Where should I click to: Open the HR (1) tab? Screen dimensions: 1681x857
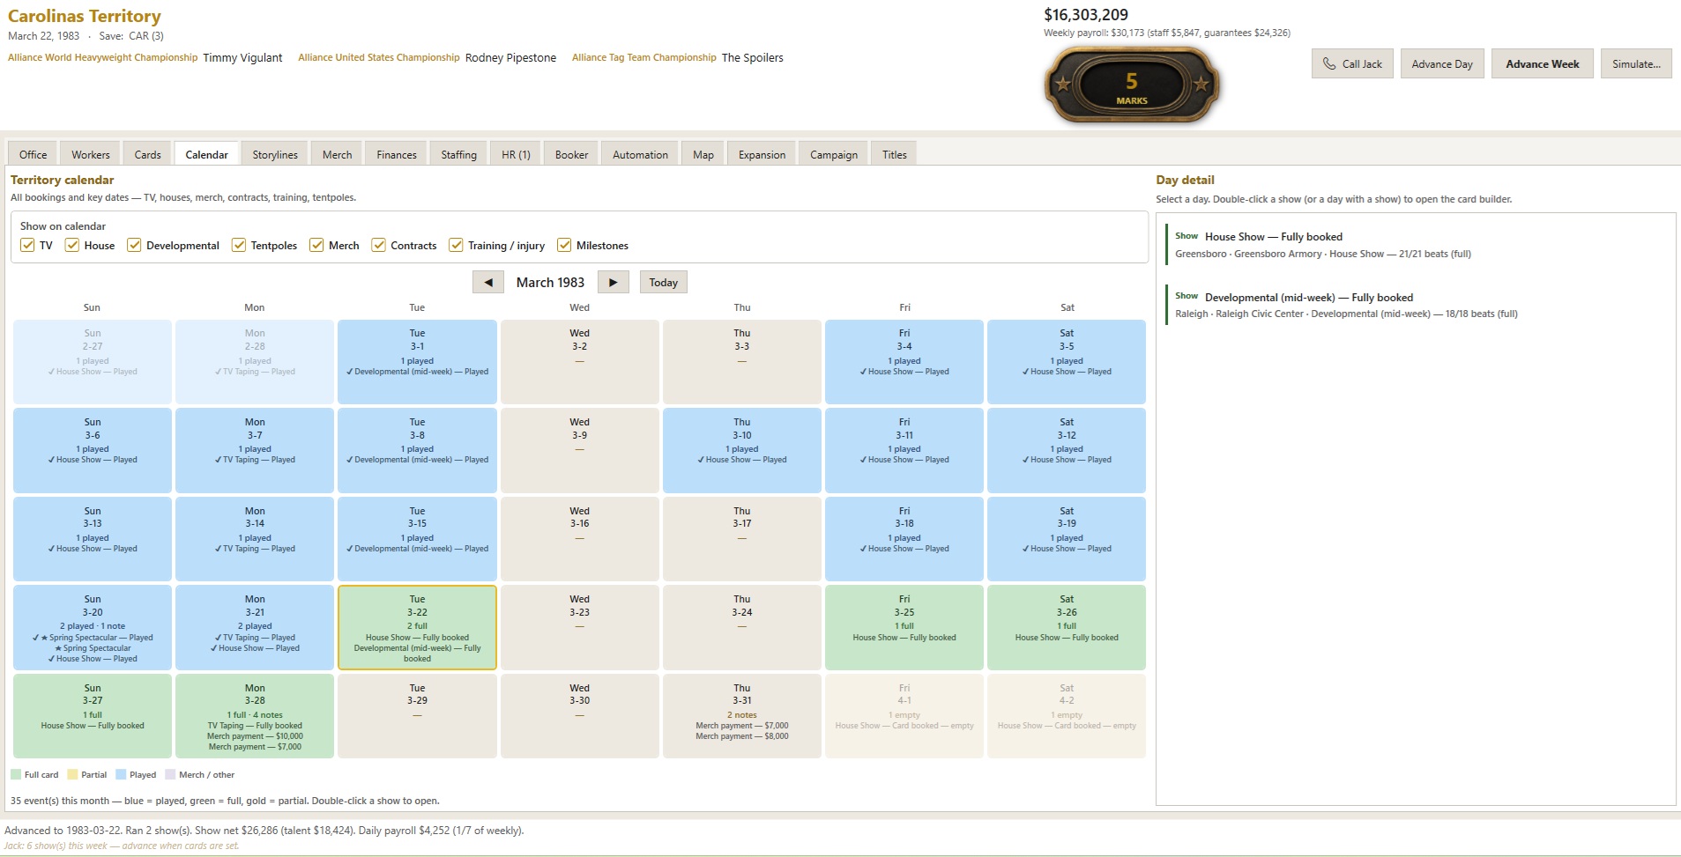point(516,154)
